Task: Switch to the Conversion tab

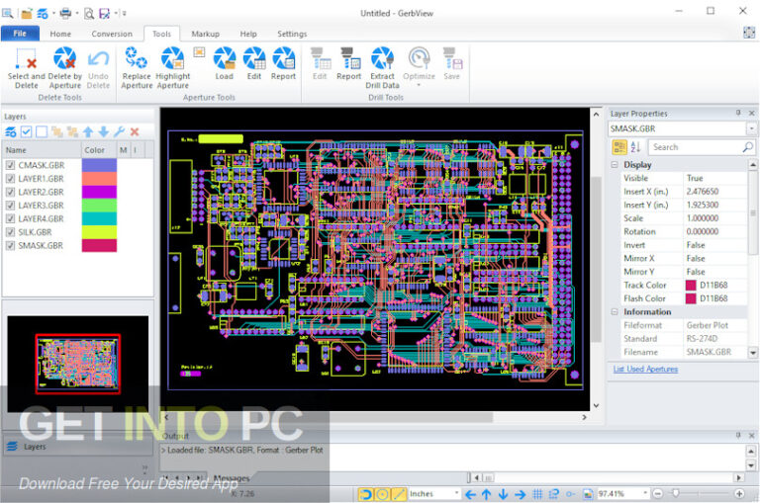Action: point(112,34)
